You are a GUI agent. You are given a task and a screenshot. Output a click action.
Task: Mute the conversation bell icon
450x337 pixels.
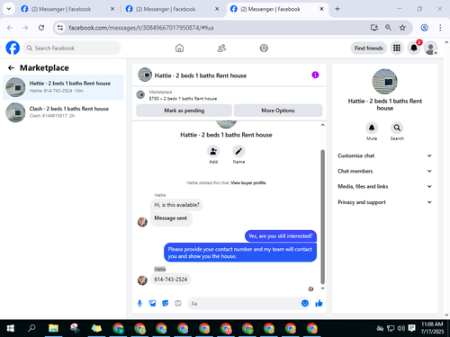pyautogui.click(x=372, y=128)
